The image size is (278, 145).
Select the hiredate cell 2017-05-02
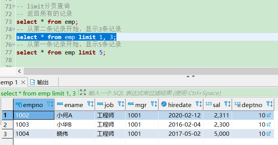click(x=181, y=134)
